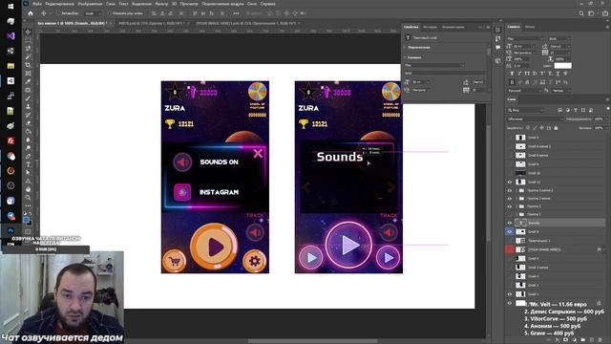Open the Фильтр menu
611x344 pixels.
161,4
